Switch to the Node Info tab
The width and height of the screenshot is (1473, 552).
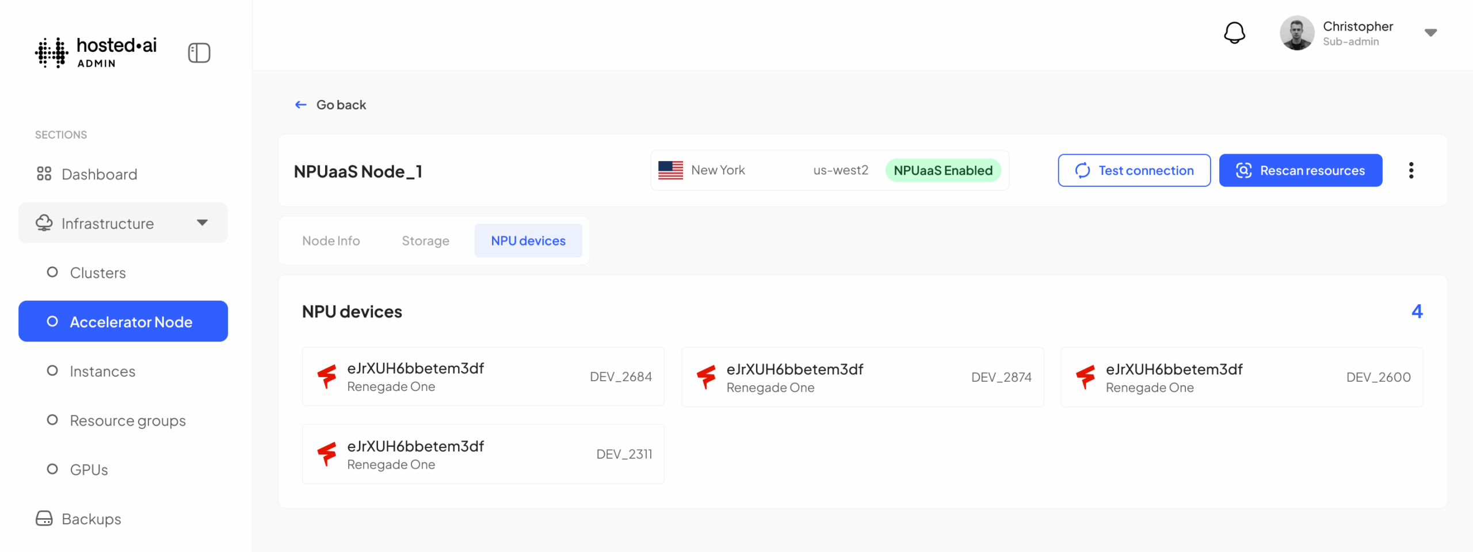click(331, 241)
